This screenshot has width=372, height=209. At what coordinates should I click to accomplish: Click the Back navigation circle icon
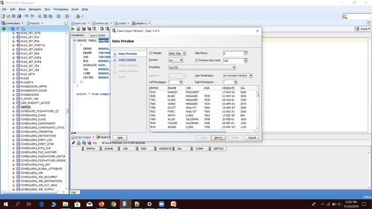coord(58,16)
